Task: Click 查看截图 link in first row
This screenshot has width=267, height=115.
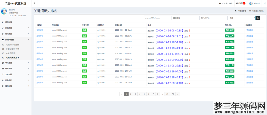Action: pyautogui.click(x=250, y=30)
